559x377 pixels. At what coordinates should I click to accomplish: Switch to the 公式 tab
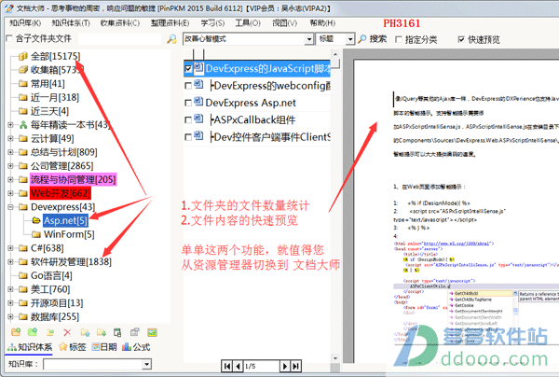click(x=136, y=346)
